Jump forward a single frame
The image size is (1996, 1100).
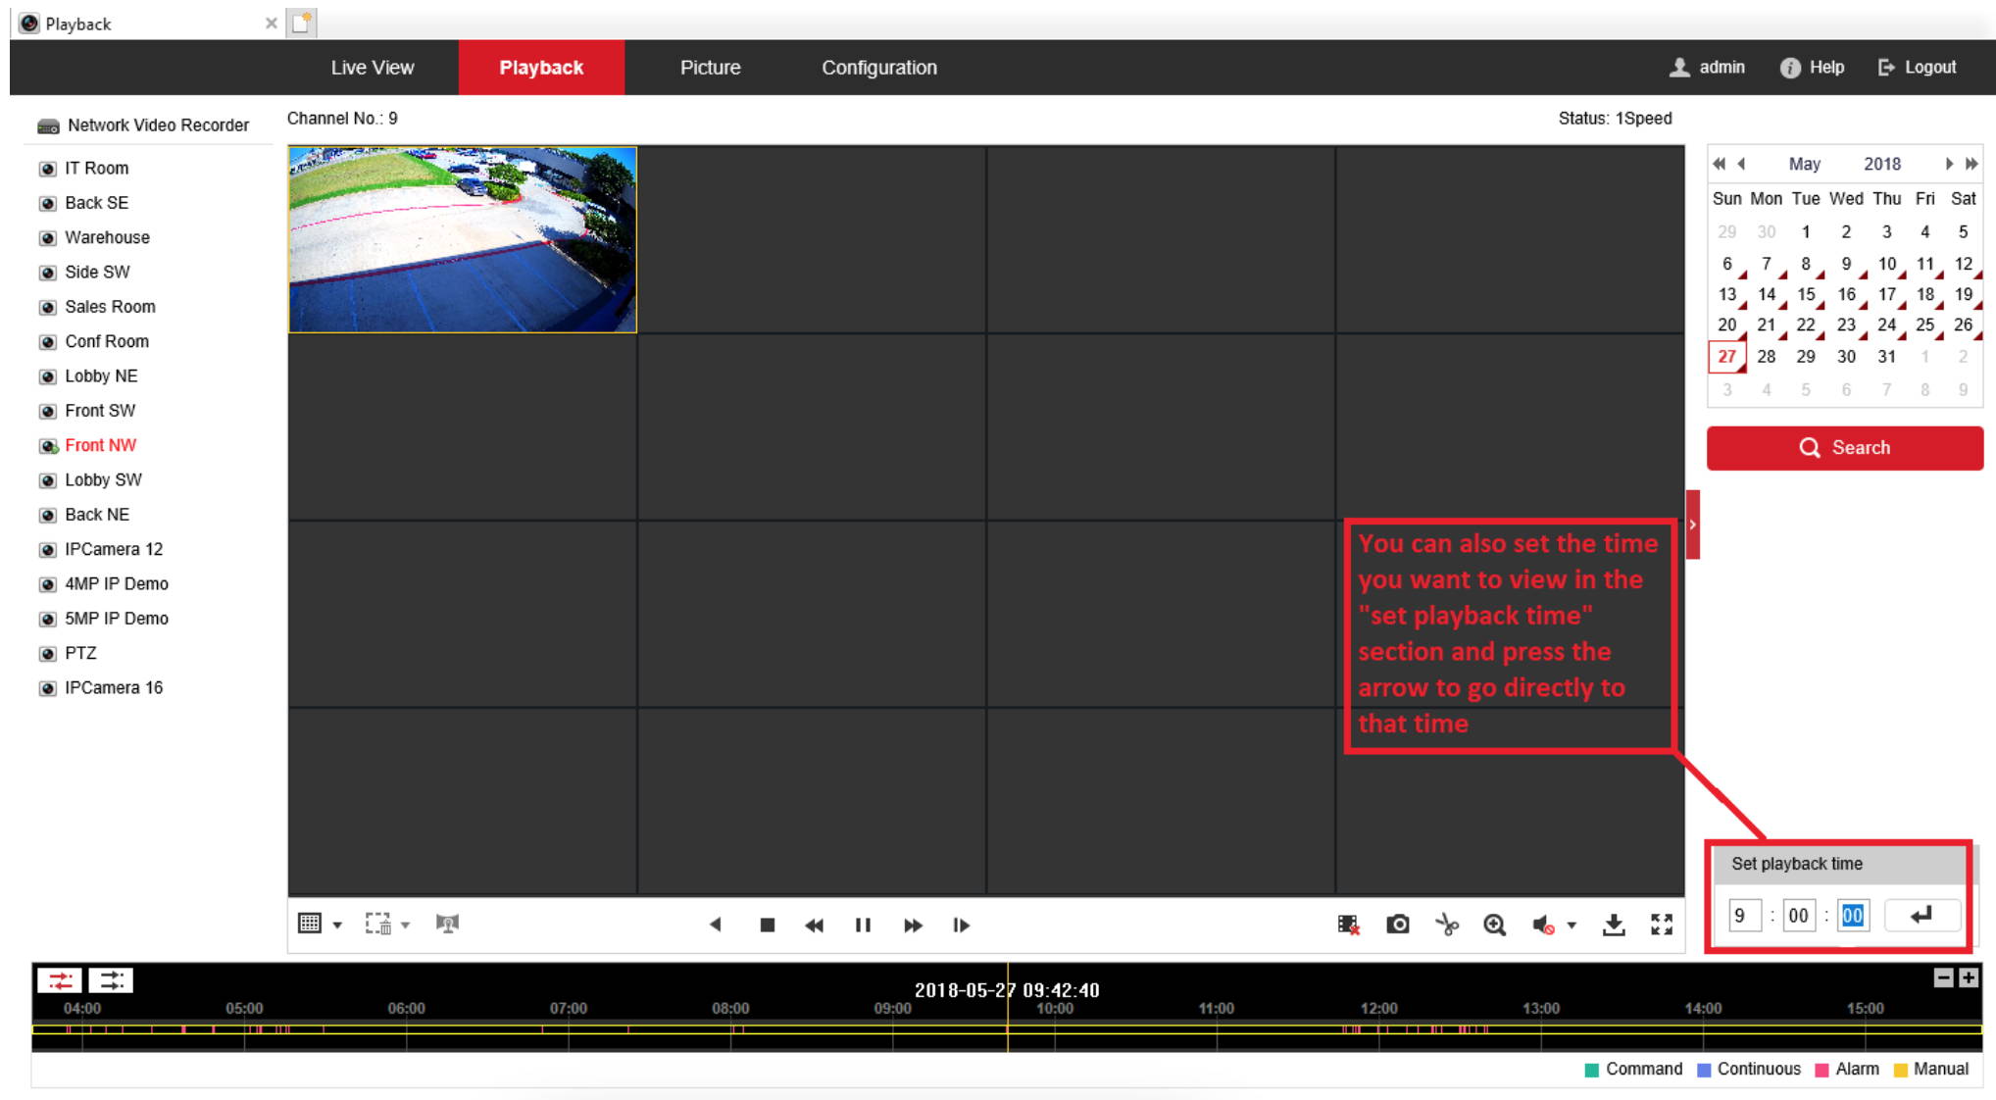[961, 925]
